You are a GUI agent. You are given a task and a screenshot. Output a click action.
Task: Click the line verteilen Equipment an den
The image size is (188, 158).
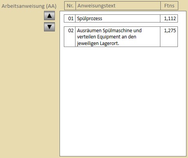(107, 37)
